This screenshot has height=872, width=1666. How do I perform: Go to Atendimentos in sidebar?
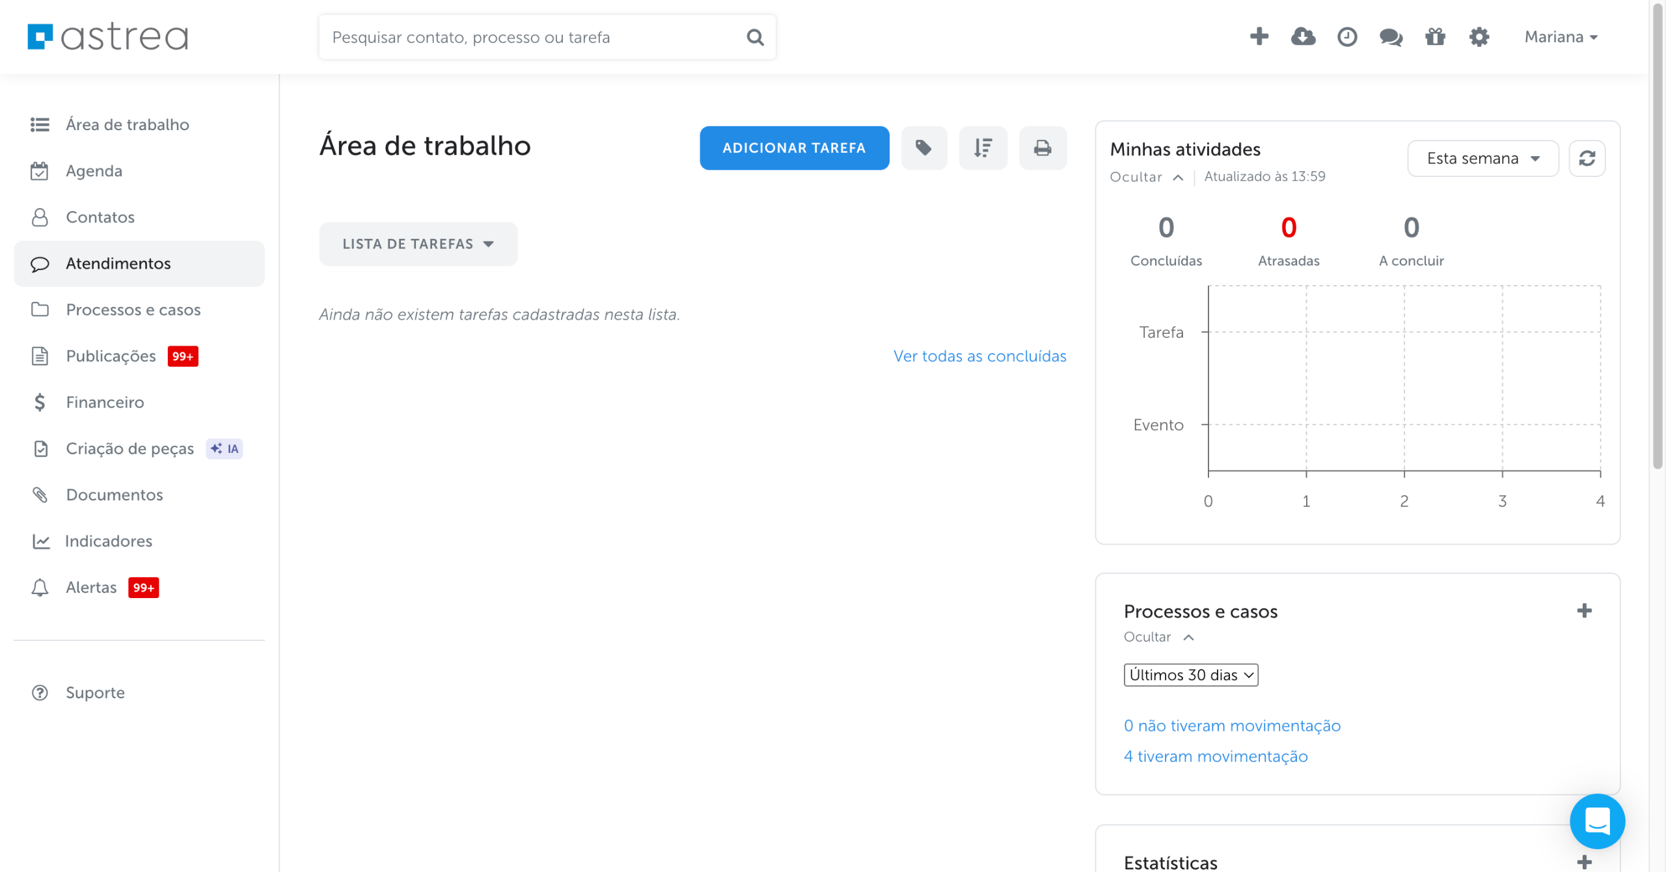[118, 264]
